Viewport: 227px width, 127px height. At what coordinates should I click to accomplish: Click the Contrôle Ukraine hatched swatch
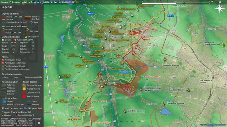tap(24, 85)
